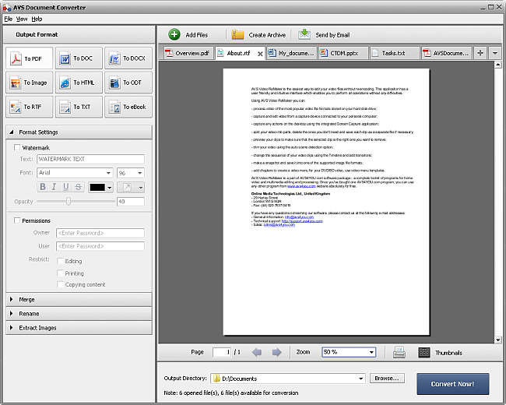
Task: Click the preview scrollbar up arrow
Action: [x=498, y=65]
